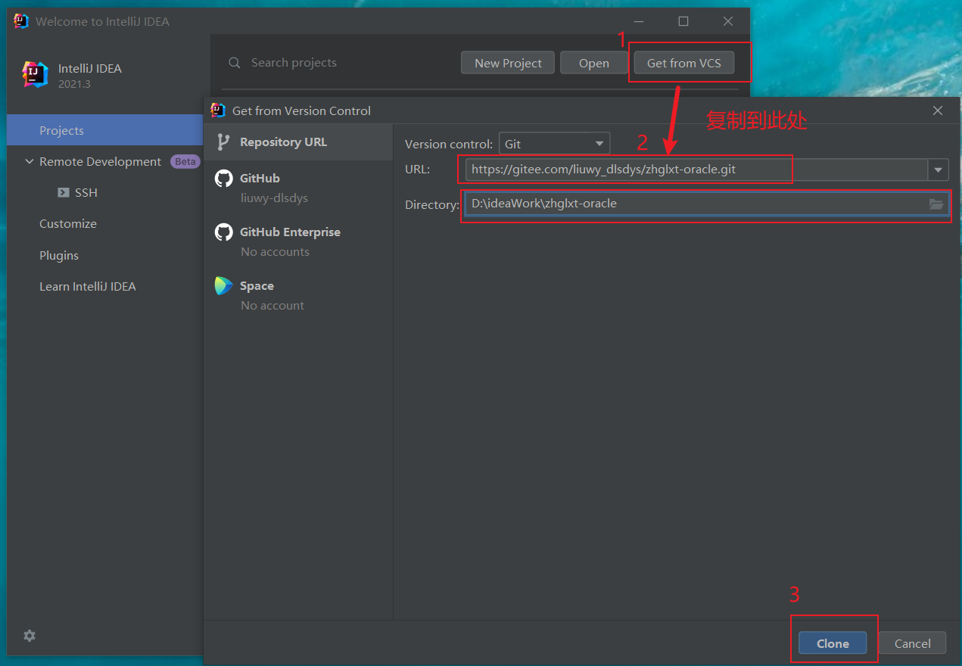Viewport: 962px width, 666px height.
Task: Click the Beta badge next to Remote Development
Action: click(185, 161)
